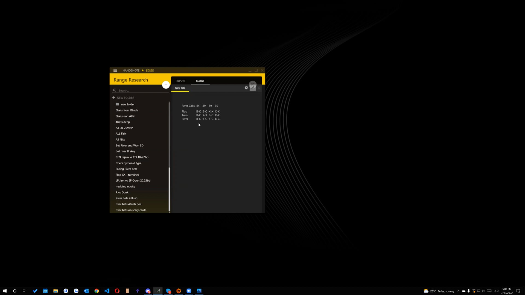Open 'Facing River bets'
This screenshot has width=525, height=295.
[x=126, y=169]
